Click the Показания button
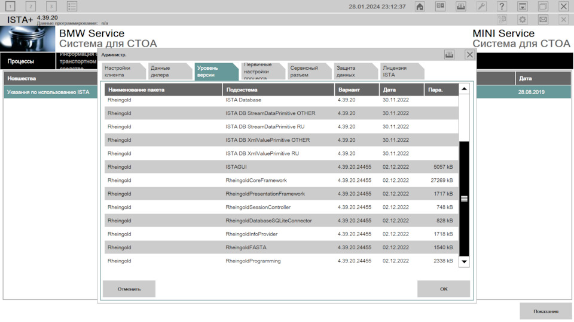The width and height of the screenshot is (574, 322). [x=545, y=311]
